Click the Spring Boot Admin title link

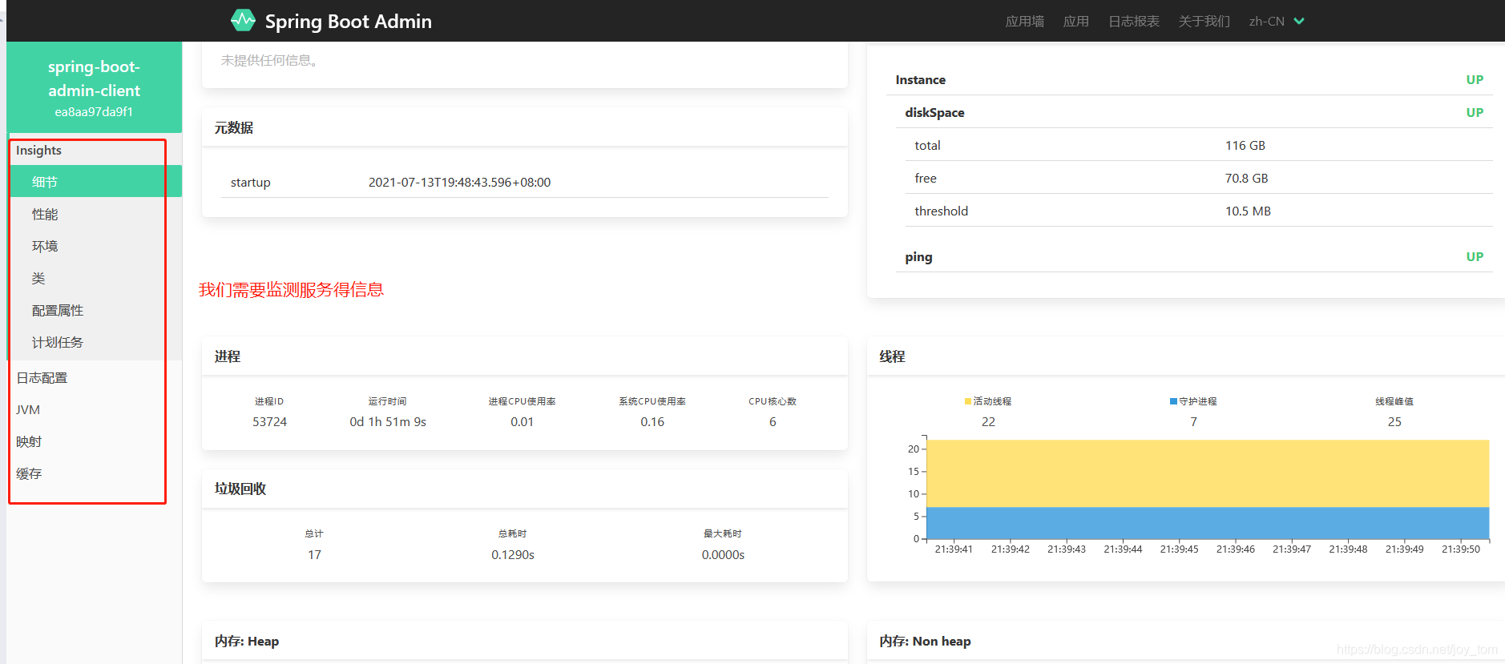[x=348, y=22]
